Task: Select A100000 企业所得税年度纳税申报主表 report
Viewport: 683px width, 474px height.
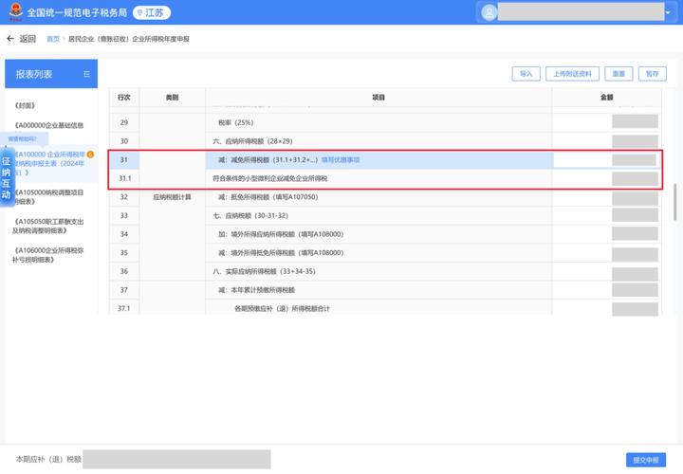Action: tap(50, 163)
